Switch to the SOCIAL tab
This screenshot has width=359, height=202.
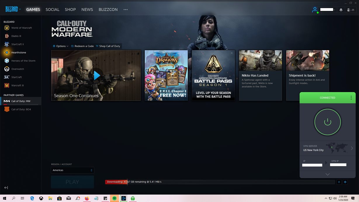(x=52, y=10)
